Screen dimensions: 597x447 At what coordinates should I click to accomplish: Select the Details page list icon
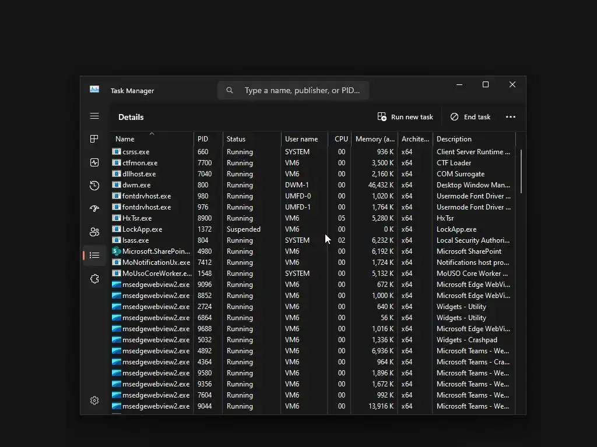click(x=94, y=255)
